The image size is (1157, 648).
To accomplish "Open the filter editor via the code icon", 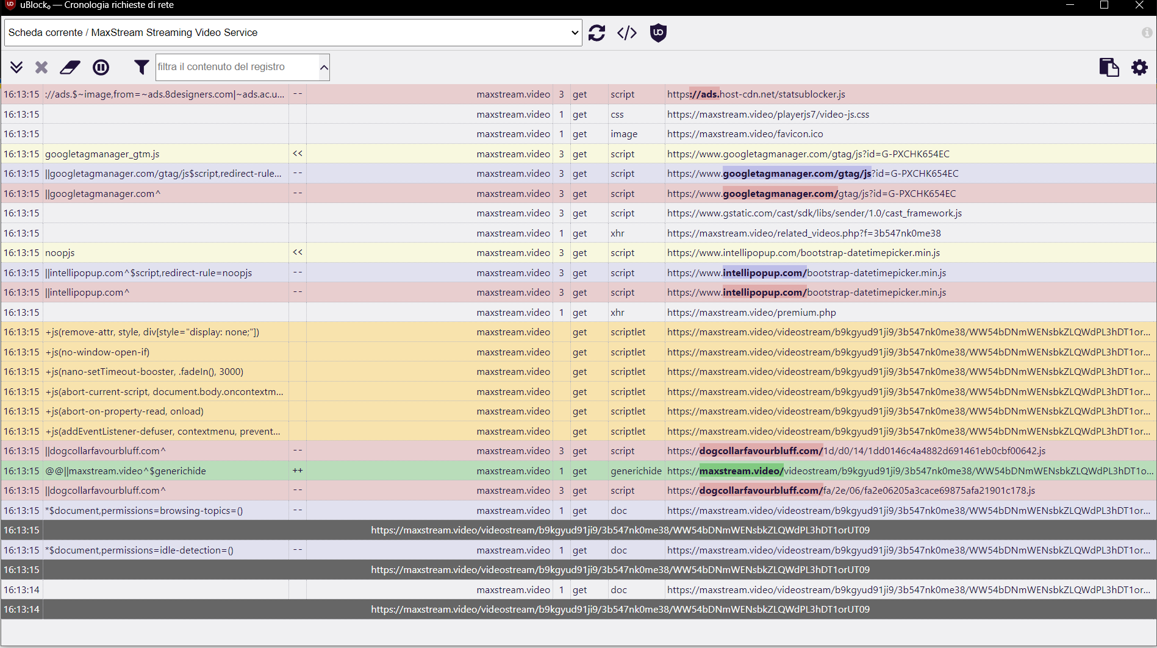I will (626, 32).
